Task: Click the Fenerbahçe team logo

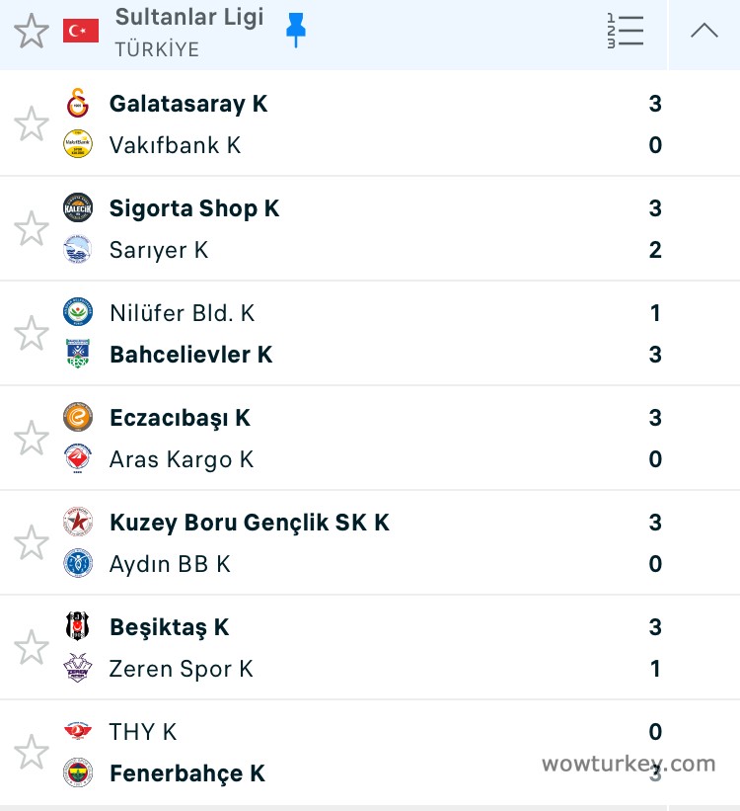Action: [78, 773]
